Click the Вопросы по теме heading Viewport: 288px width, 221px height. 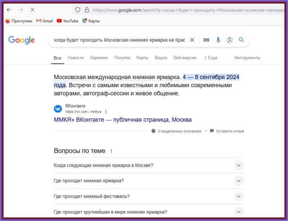(79, 151)
